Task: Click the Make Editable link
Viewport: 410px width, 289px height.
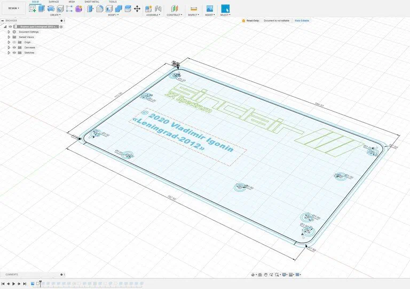Action: click(302, 20)
